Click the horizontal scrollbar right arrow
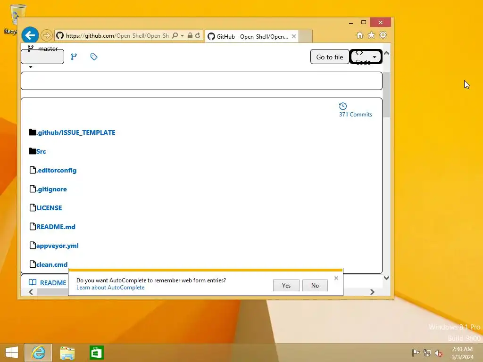Image resolution: width=483 pixels, height=362 pixels. [x=373, y=292]
